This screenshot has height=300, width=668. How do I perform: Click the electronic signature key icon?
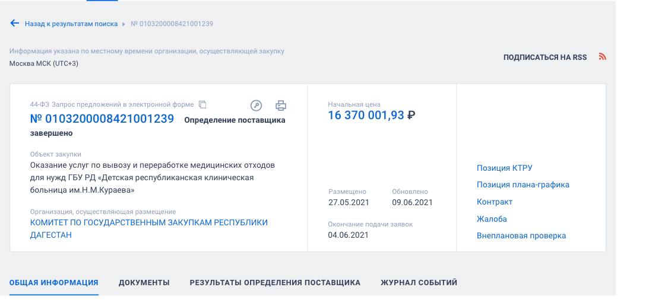pos(255,106)
